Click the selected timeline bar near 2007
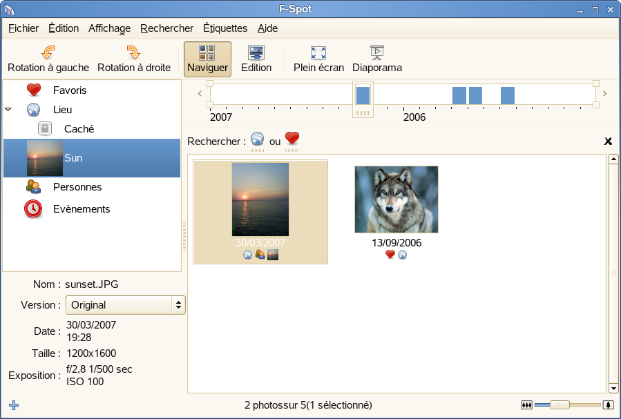 [363, 96]
